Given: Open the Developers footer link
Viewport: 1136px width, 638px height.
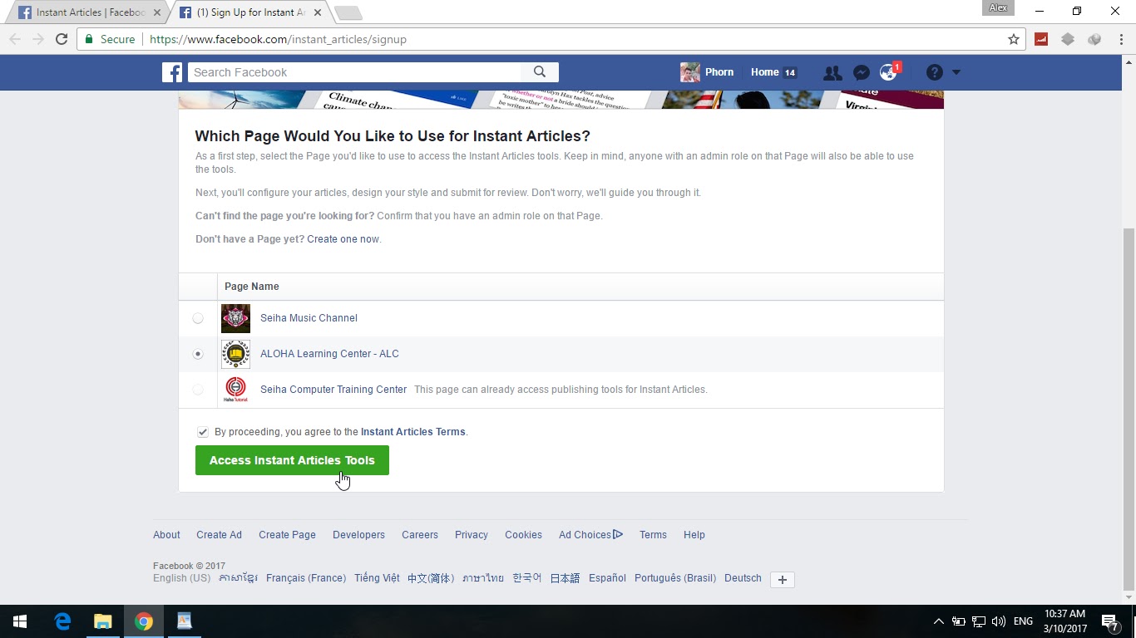Looking at the screenshot, I should coord(358,535).
